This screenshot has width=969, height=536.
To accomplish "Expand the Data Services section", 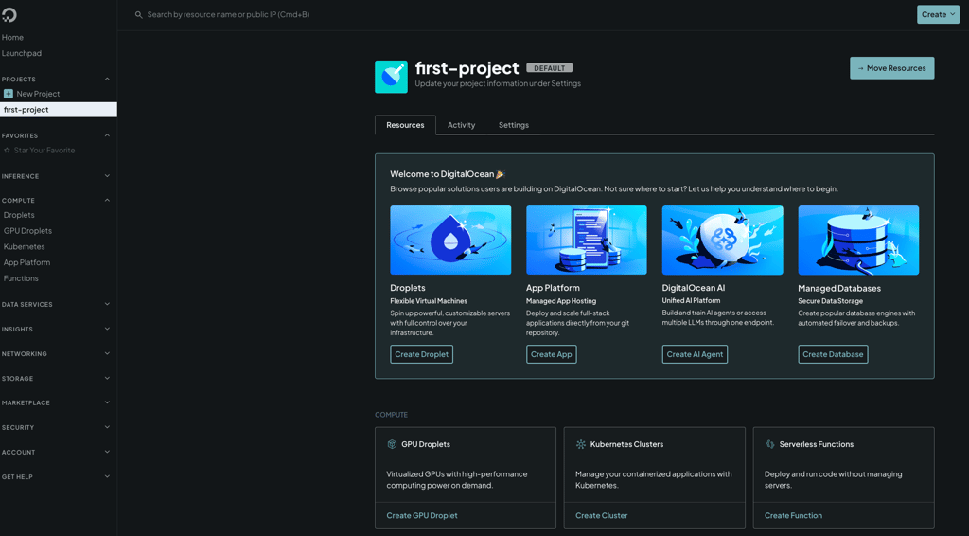I will pyautogui.click(x=56, y=305).
